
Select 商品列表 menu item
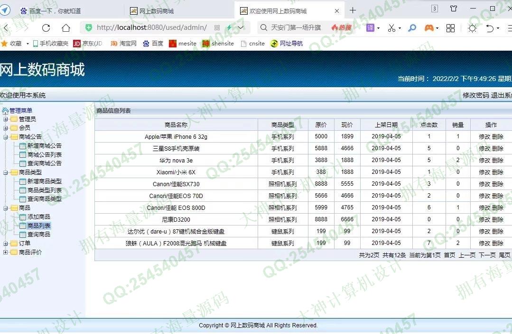pos(39,226)
